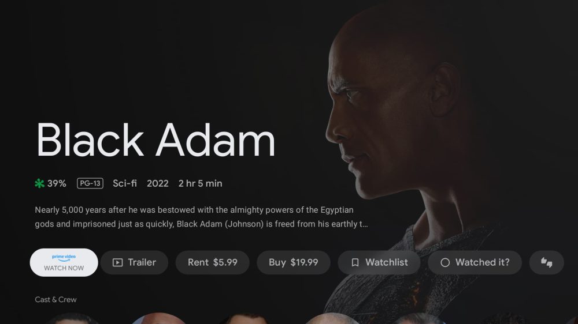The height and width of the screenshot is (324, 578).
Task: Select the fourth cast member thumbnail
Action: 332,318
